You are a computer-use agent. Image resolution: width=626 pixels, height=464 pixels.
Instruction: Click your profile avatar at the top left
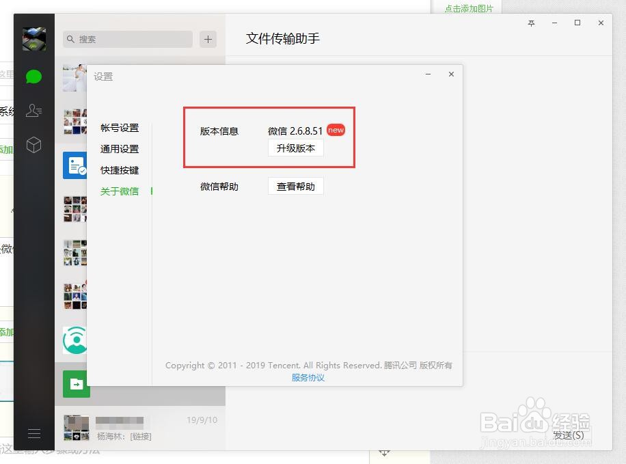[x=34, y=39]
